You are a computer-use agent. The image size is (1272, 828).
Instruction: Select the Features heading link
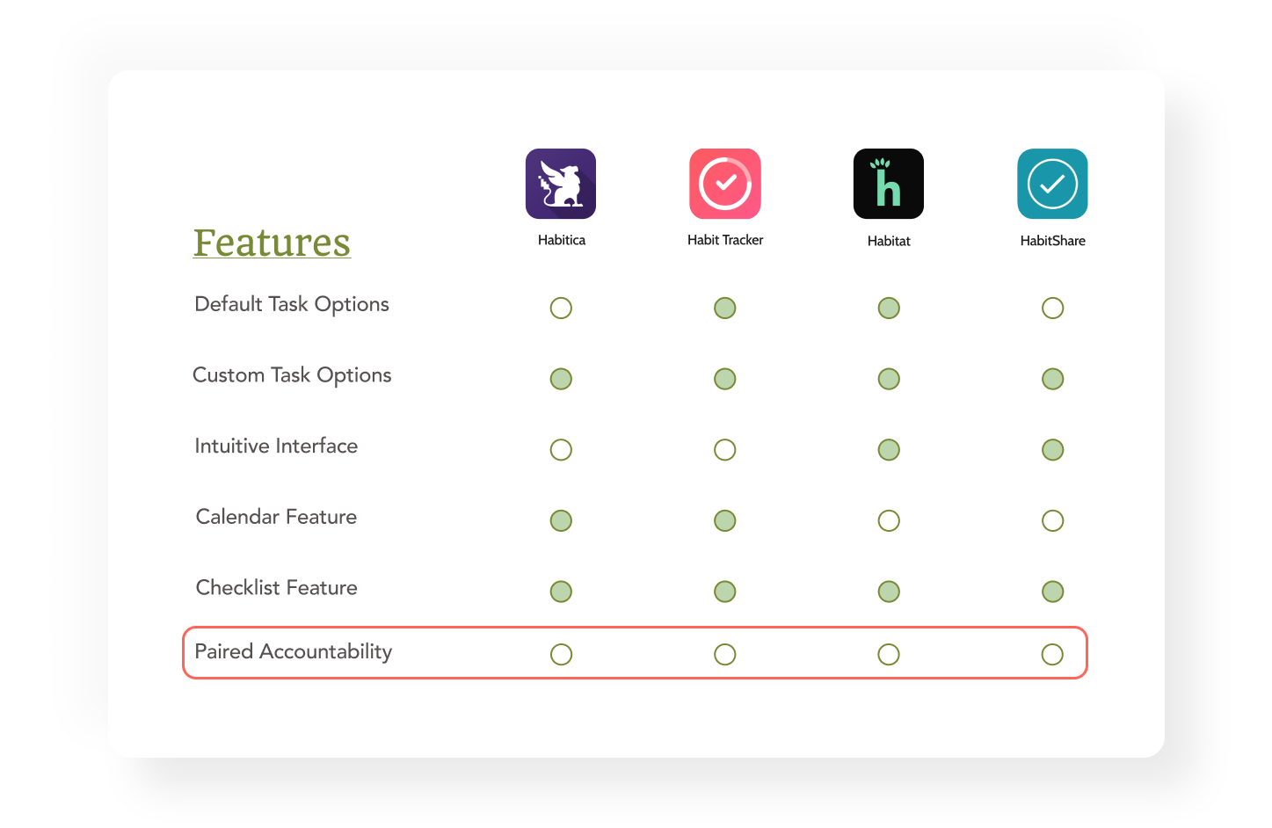click(272, 243)
